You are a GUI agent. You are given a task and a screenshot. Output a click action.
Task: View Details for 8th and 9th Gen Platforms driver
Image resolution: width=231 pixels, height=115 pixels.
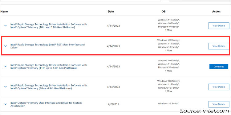pos(219,87)
